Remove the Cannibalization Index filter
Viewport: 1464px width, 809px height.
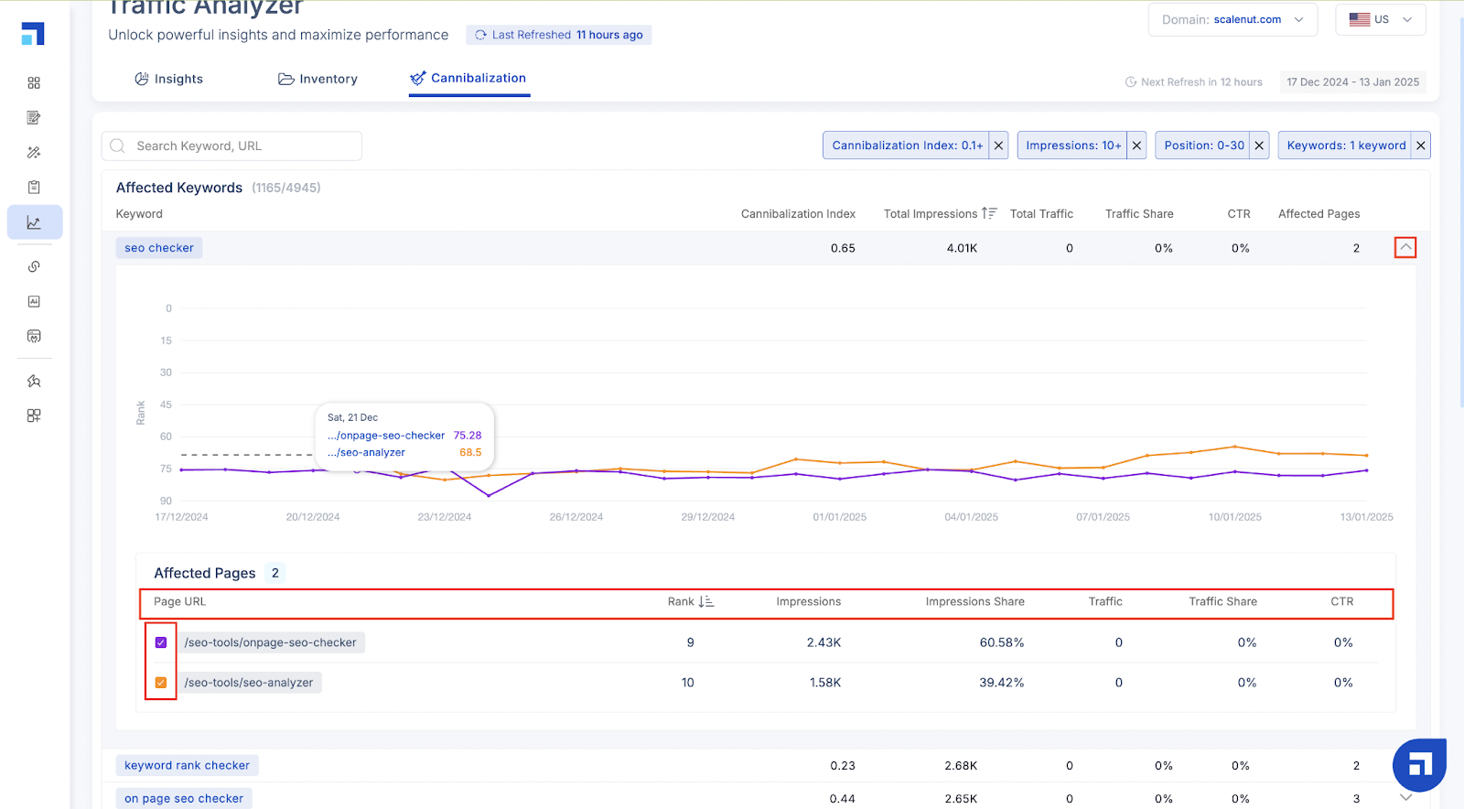(999, 146)
